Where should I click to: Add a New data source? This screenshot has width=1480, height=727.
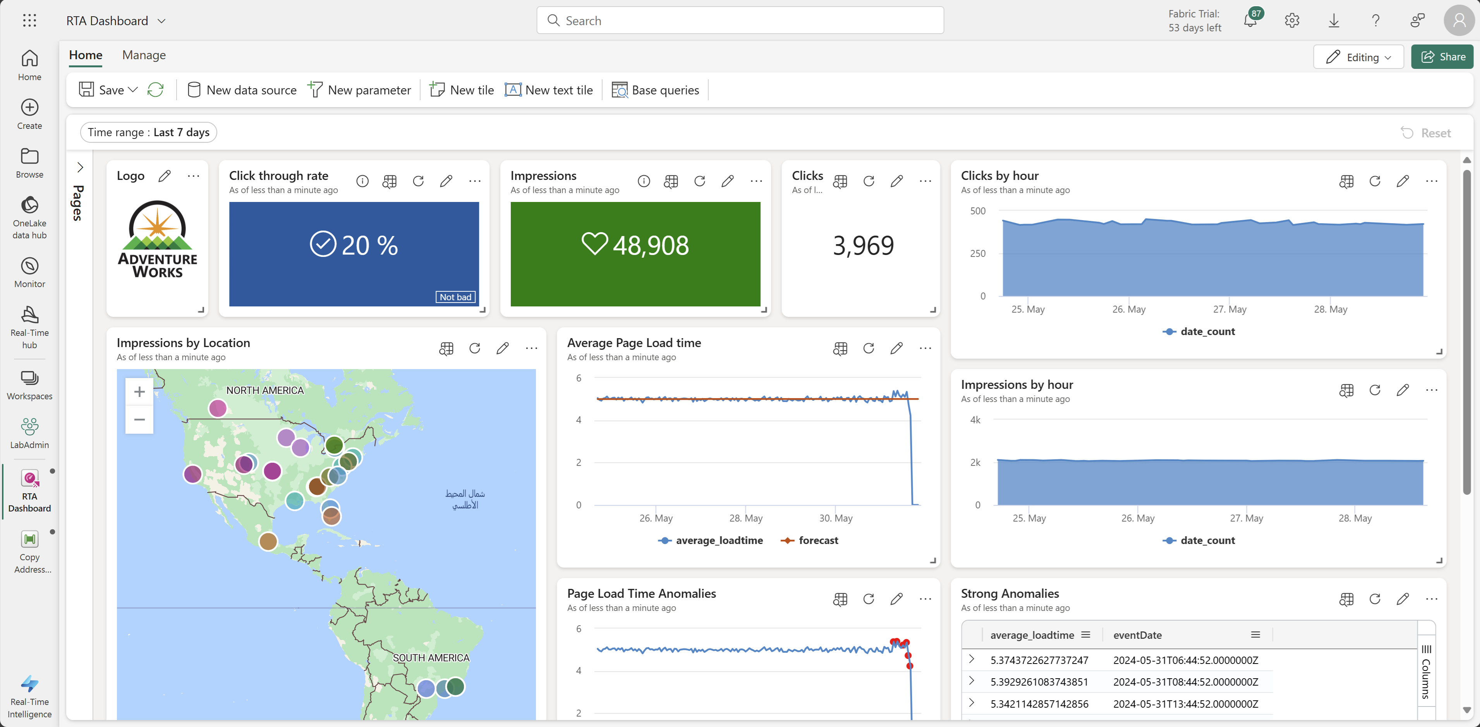point(241,90)
